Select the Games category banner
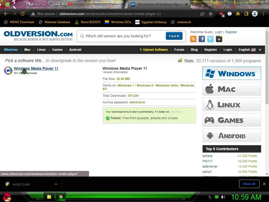 pos(232,120)
